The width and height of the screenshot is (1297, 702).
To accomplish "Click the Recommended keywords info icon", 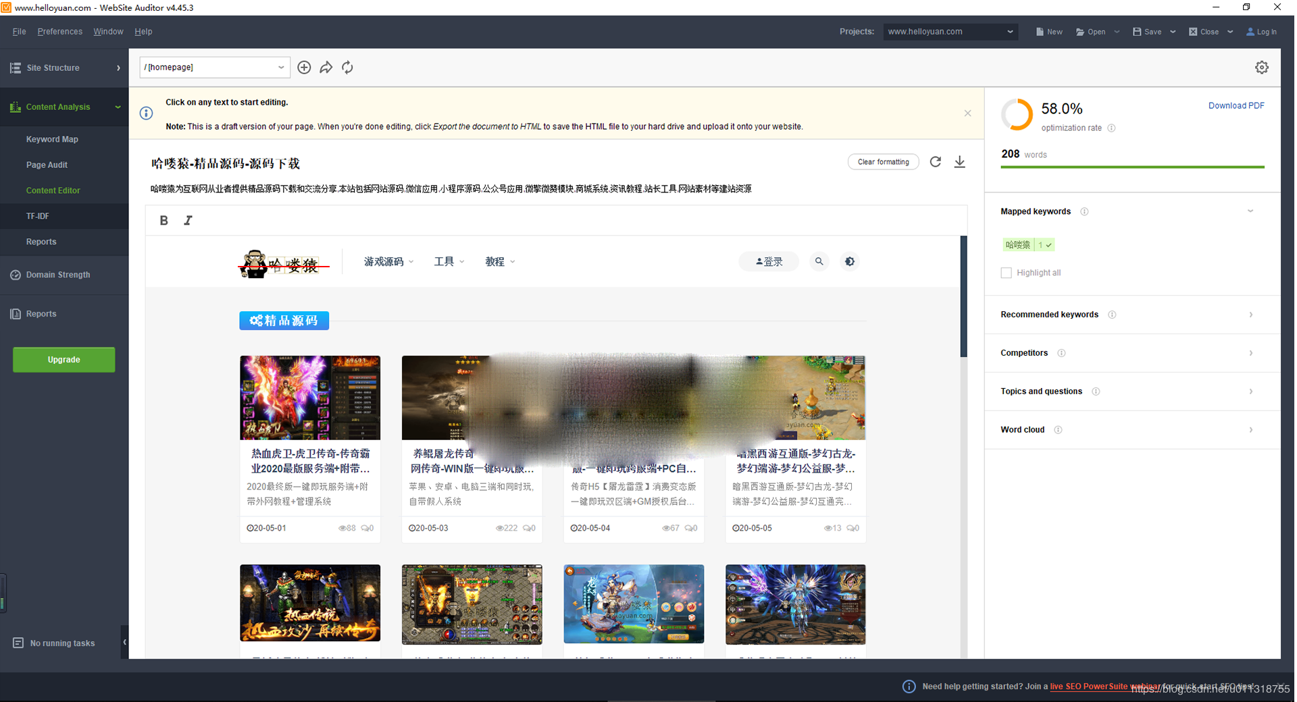I will point(1112,315).
